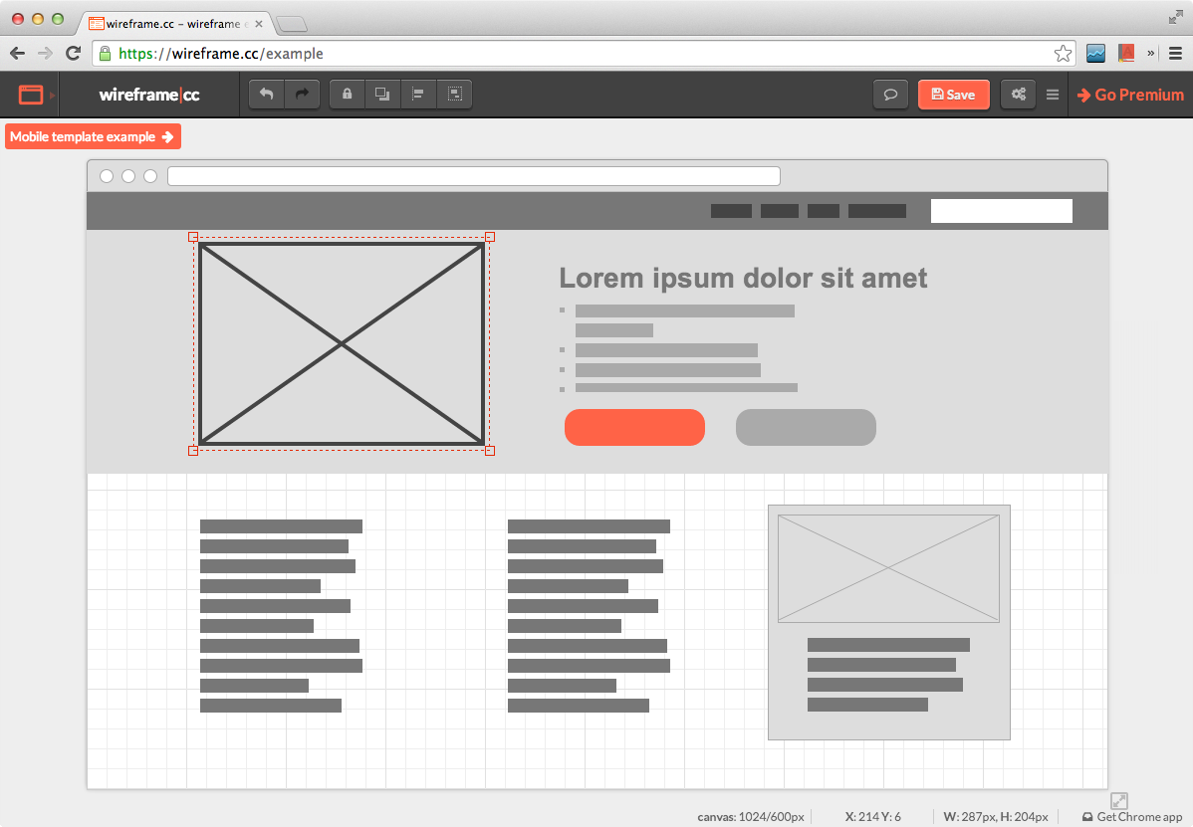Viewport: 1193px width, 827px height.
Task: Click the Redo icon
Action: pyautogui.click(x=302, y=94)
